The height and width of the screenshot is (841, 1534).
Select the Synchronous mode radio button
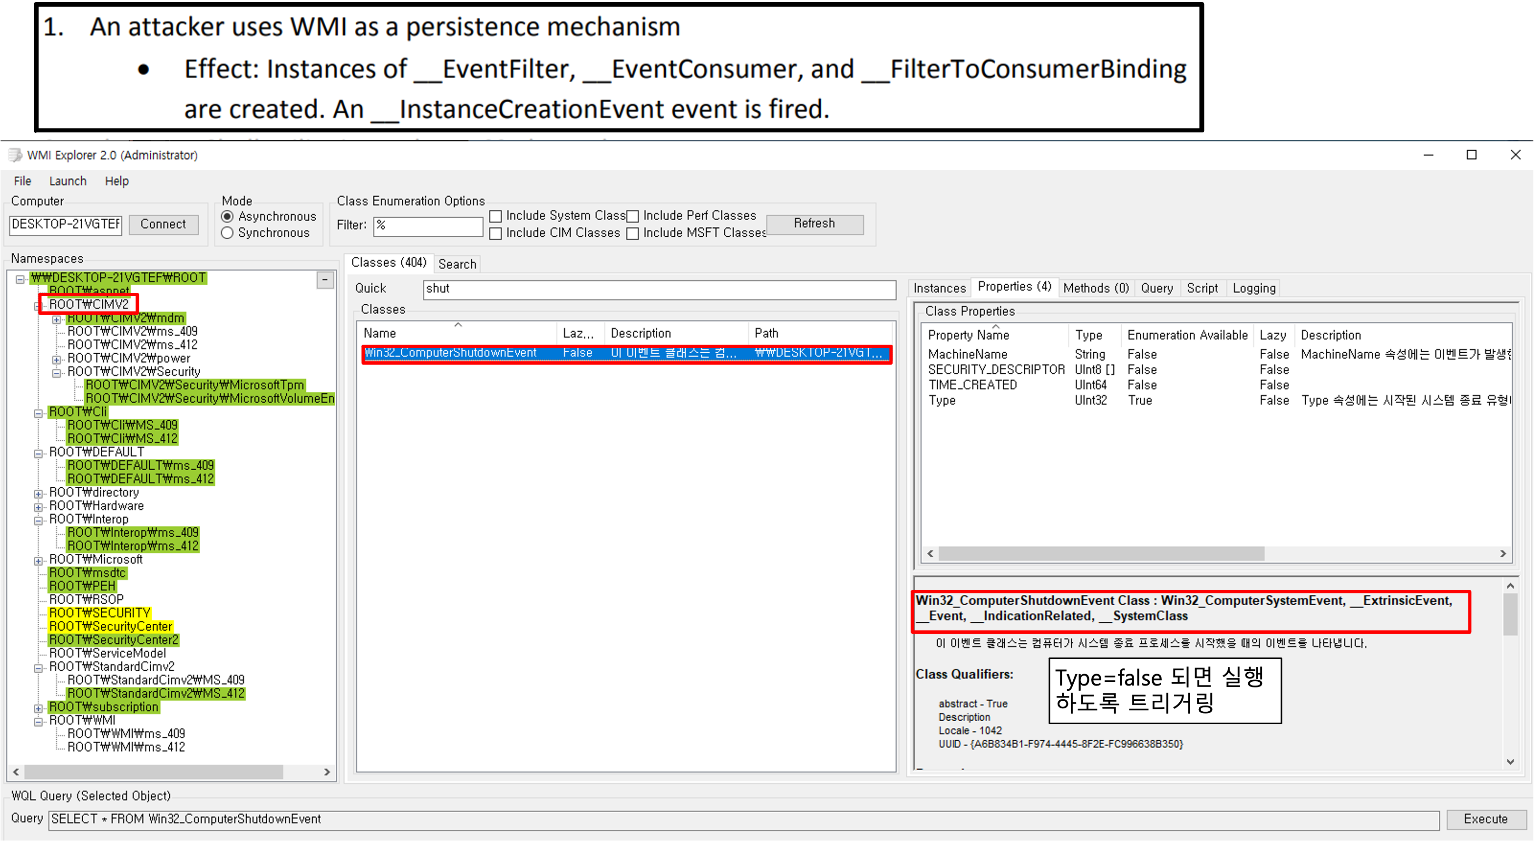click(x=227, y=233)
